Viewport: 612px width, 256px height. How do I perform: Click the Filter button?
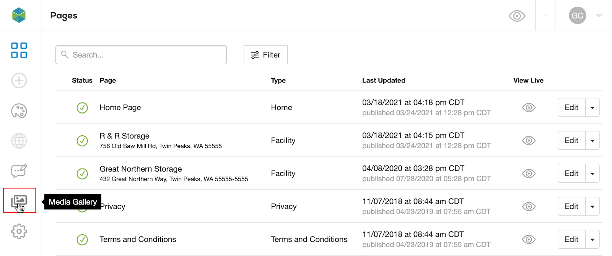coord(265,55)
